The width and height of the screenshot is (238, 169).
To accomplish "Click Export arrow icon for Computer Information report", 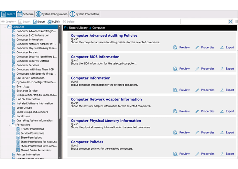I will 222,90.
